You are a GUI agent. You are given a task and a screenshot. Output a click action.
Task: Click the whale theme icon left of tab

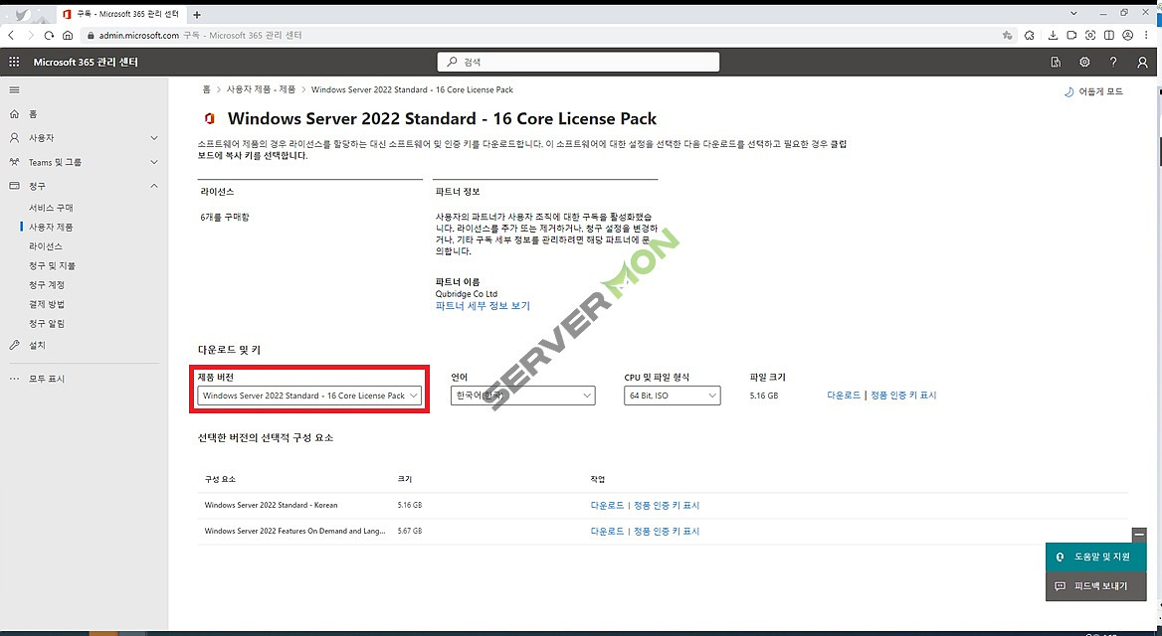pos(23,14)
